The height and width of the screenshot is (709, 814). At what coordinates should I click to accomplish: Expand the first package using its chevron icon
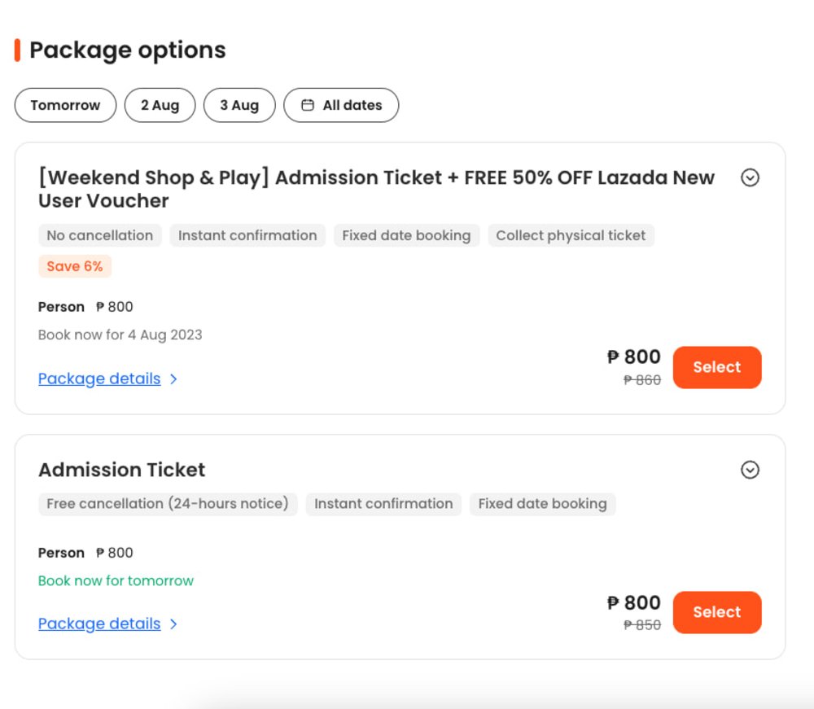pyautogui.click(x=750, y=177)
